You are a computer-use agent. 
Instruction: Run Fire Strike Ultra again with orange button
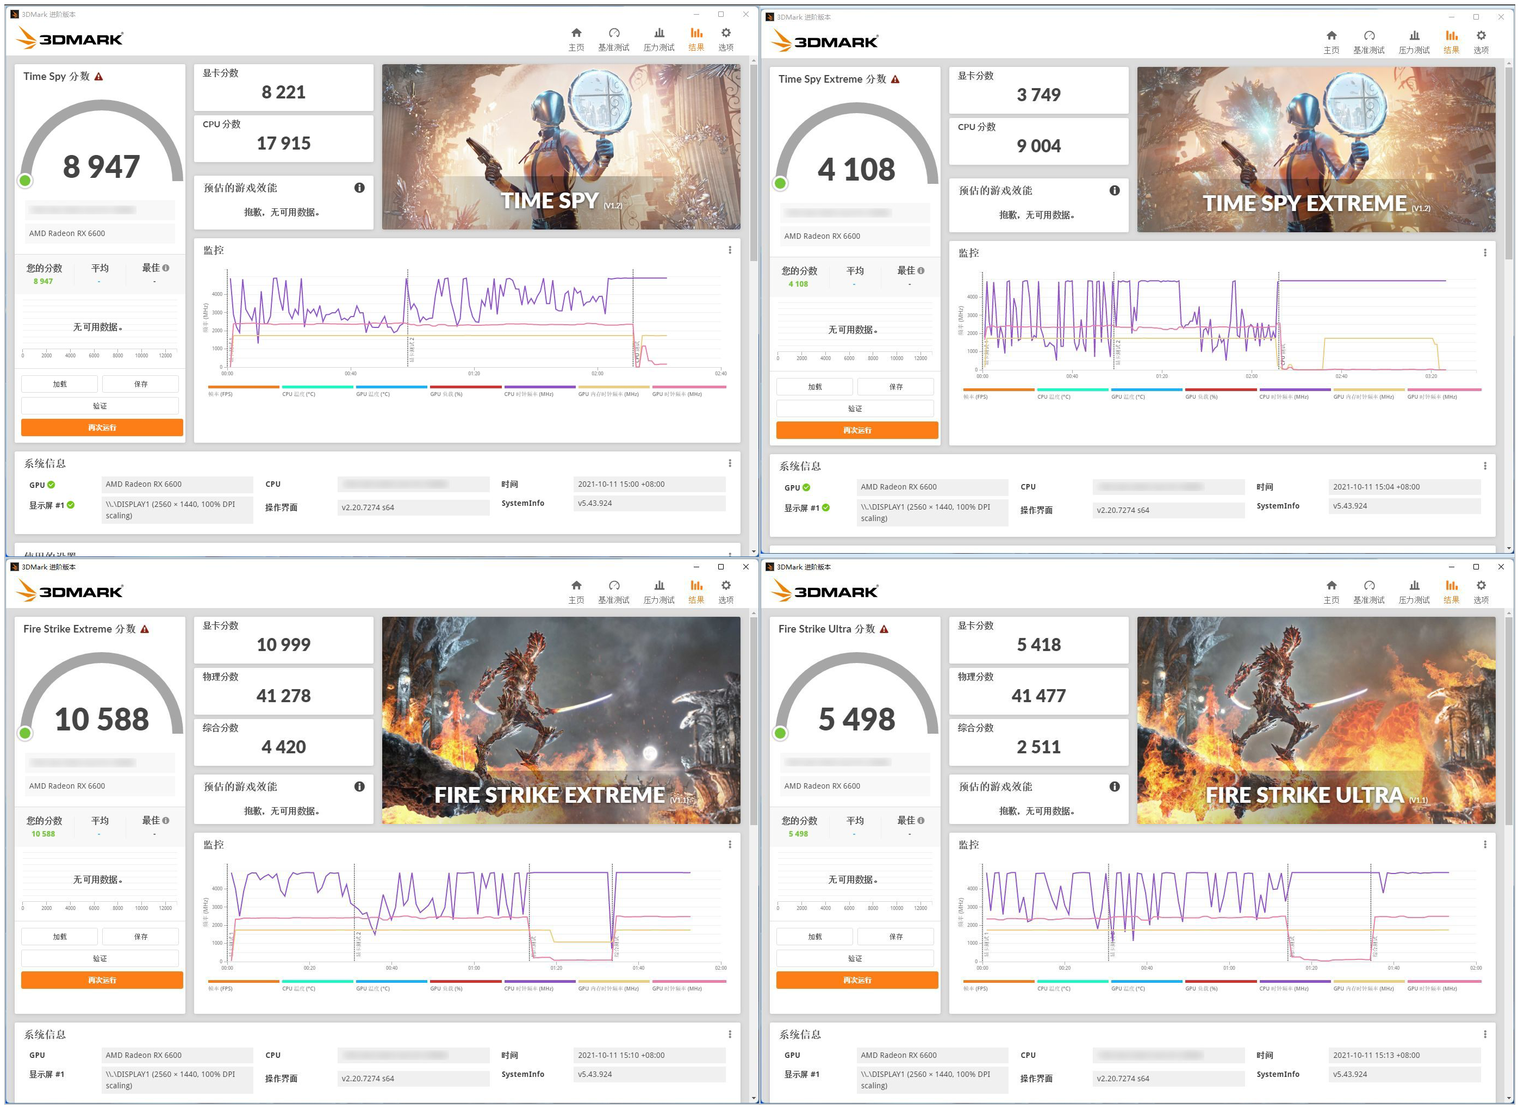(x=857, y=980)
